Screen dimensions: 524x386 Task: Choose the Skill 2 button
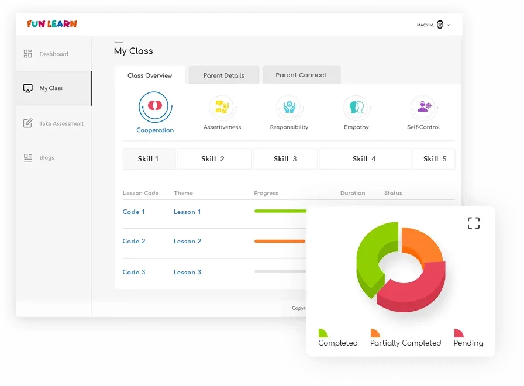(215, 159)
